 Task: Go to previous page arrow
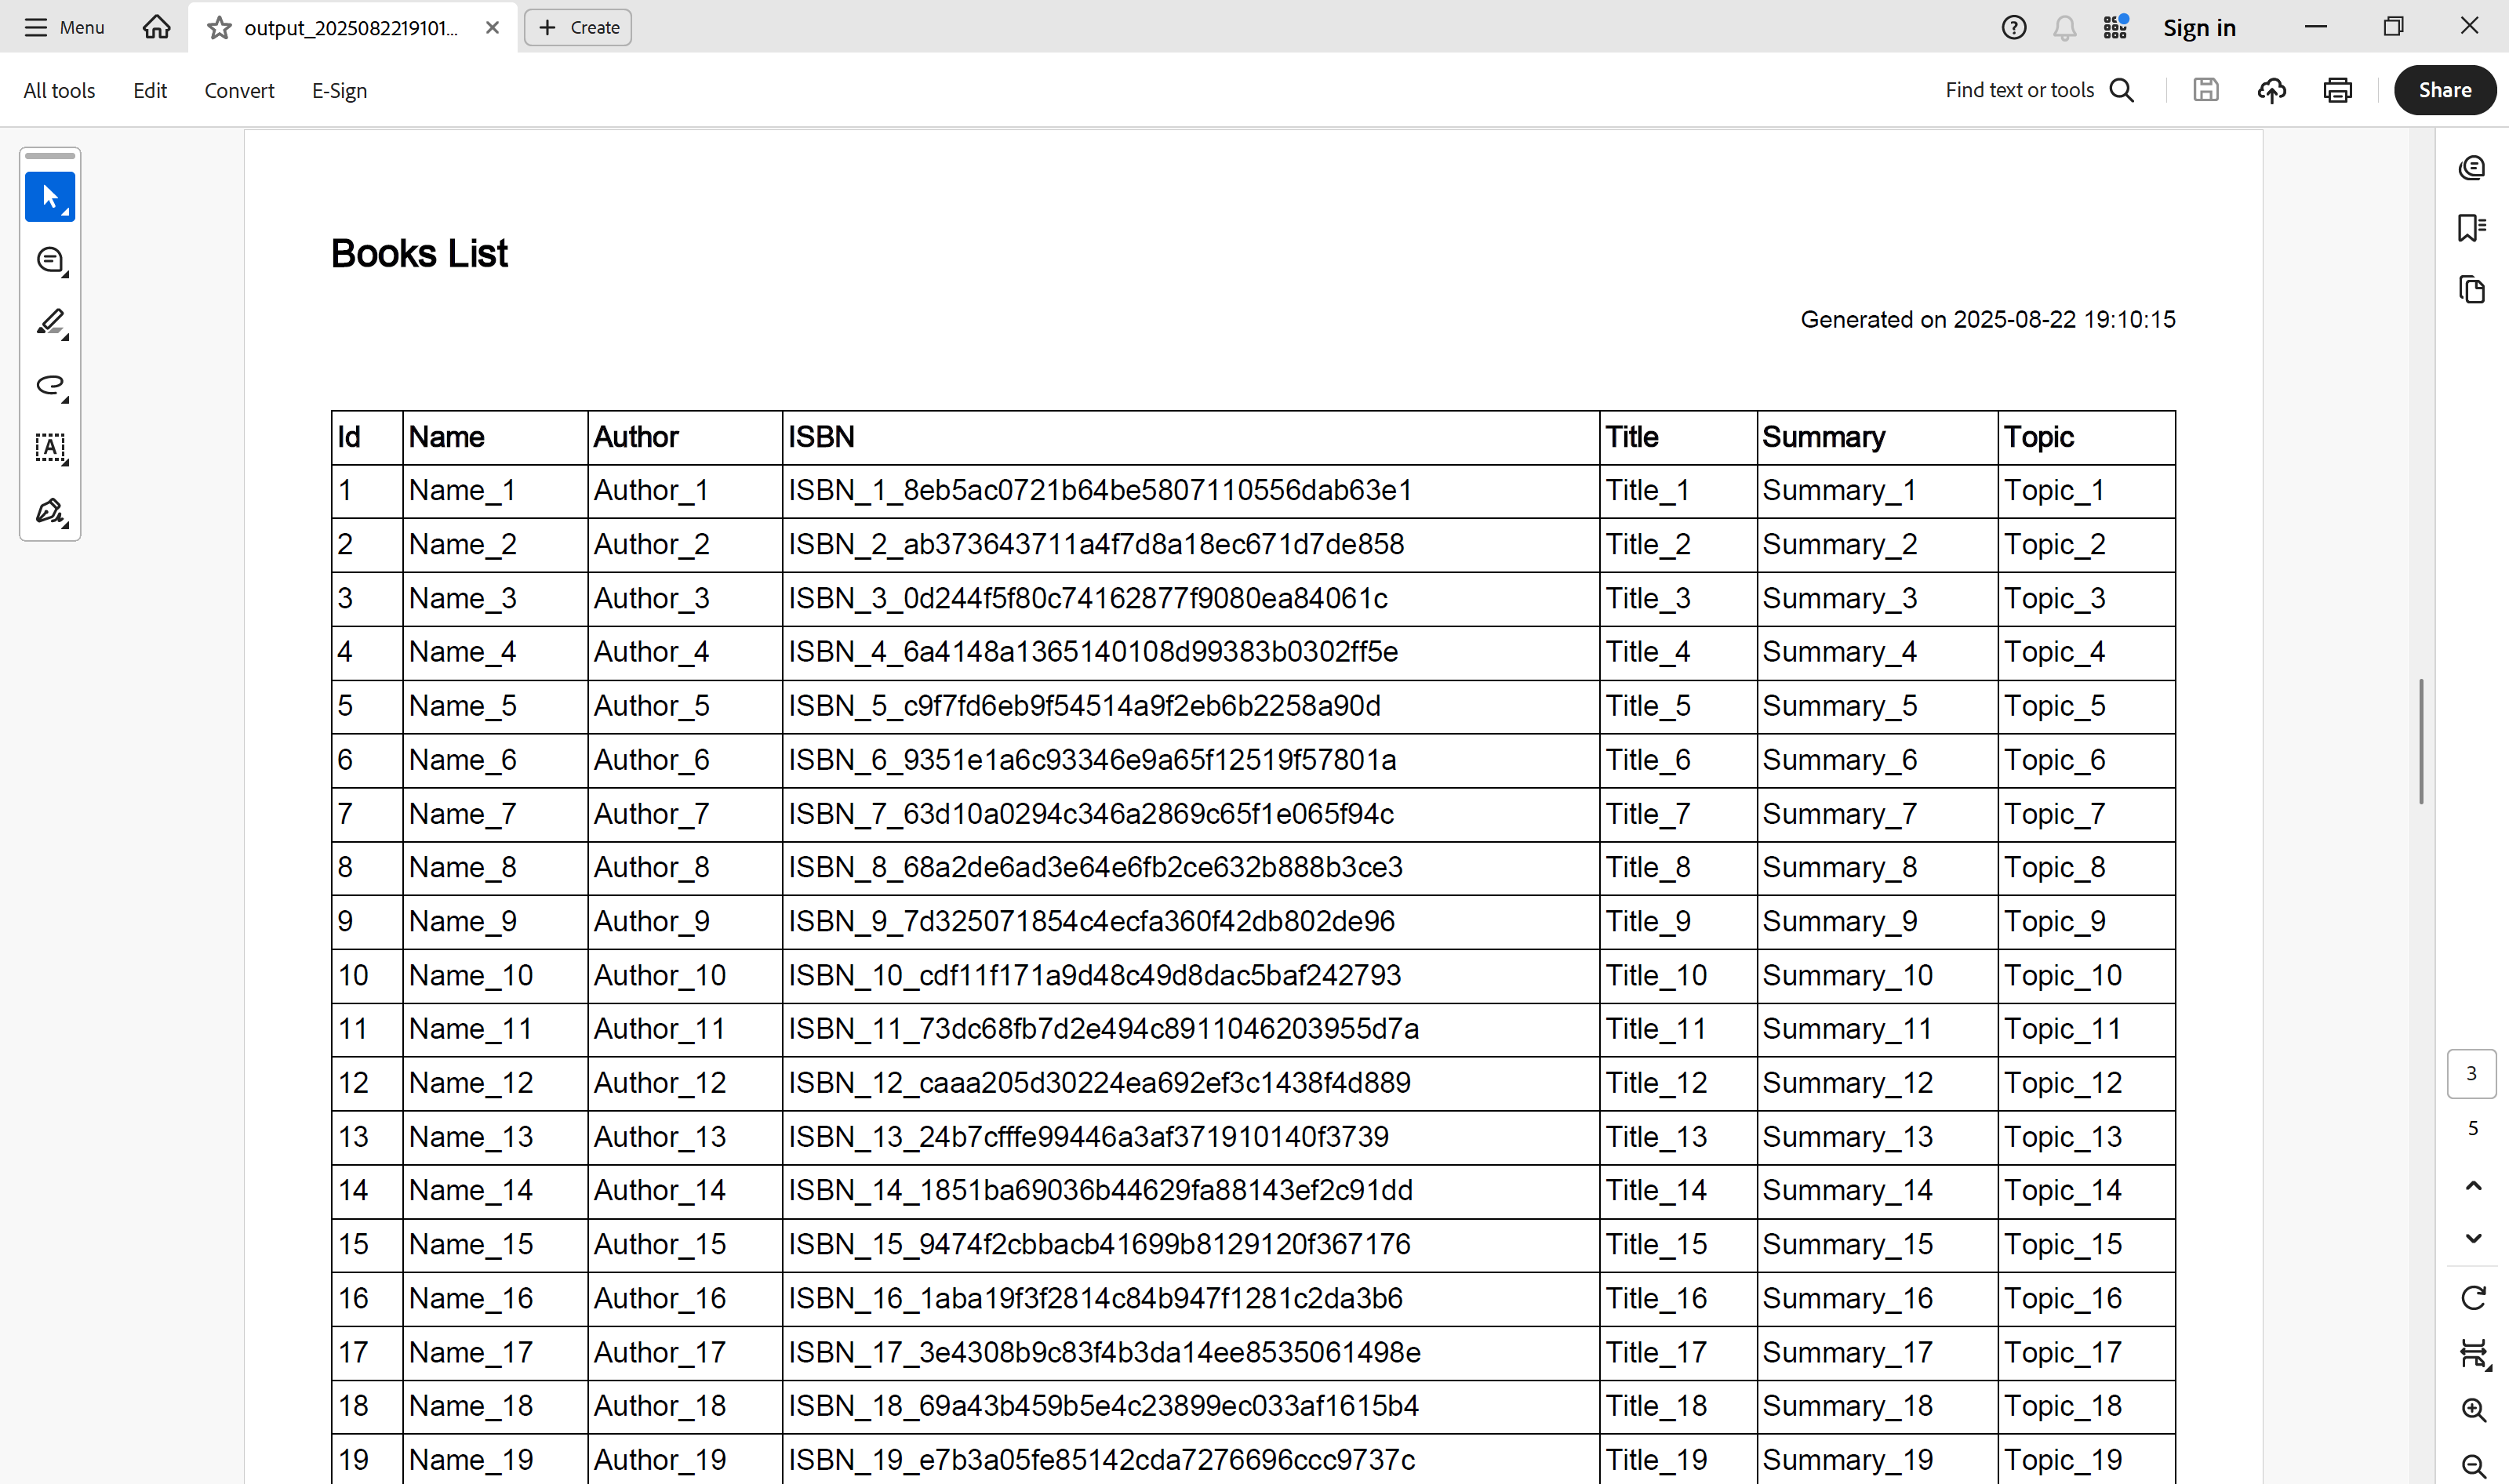pyautogui.click(x=2473, y=1186)
